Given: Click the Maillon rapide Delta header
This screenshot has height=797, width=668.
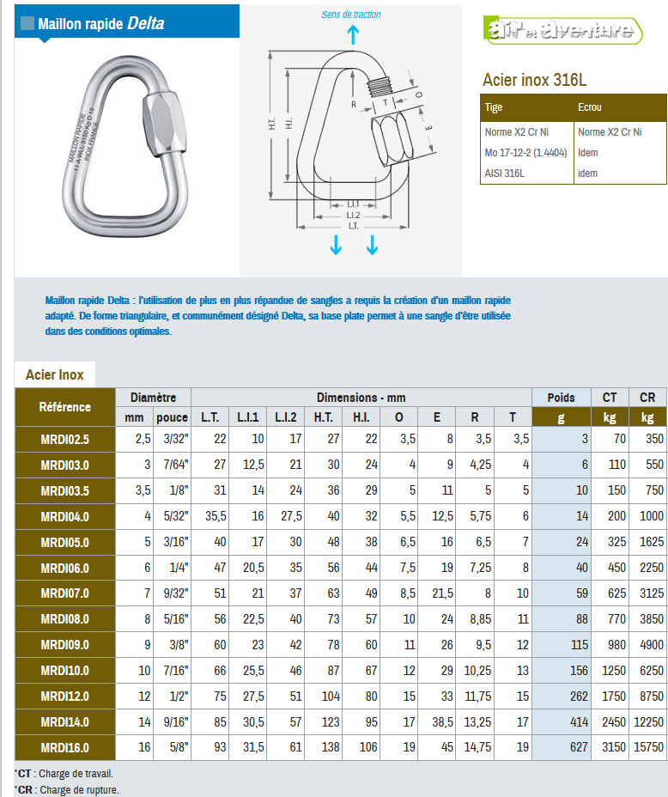Looking at the screenshot, I should pyautogui.click(x=127, y=21).
